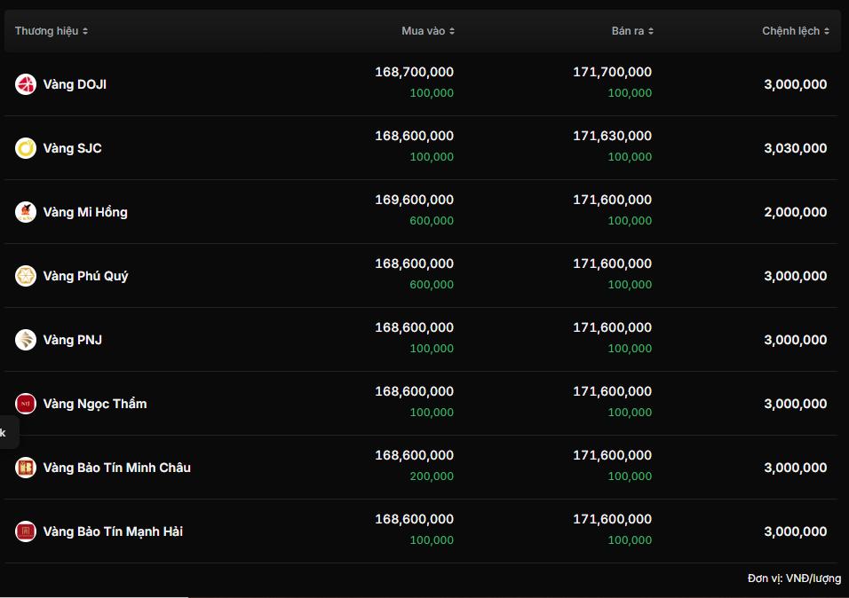Image resolution: width=849 pixels, height=598 pixels.
Task: Click the Bảo Tín Minh Châu logo icon
Action: coord(26,468)
